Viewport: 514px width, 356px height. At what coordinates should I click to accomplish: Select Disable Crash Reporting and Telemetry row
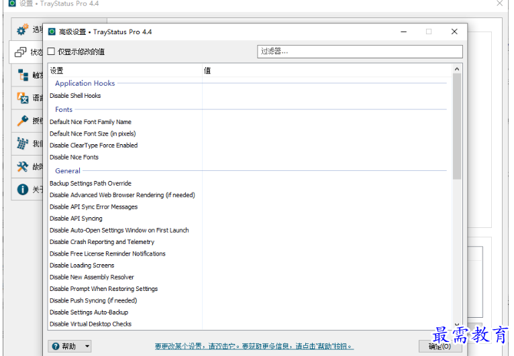coord(250,242)
